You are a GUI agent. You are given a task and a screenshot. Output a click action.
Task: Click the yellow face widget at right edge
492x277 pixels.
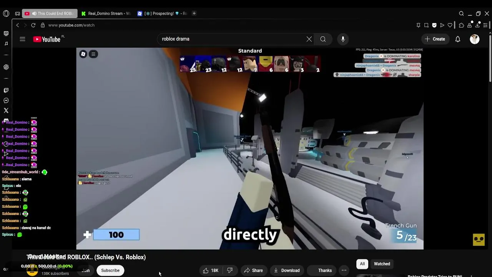click(x=479, y=239)
